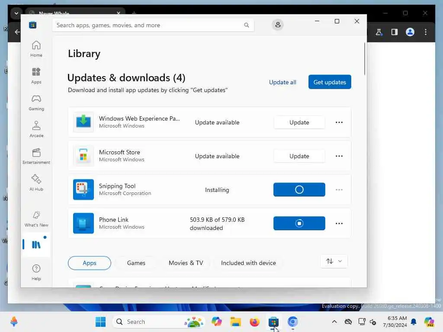Viewport: 443px width, 332px height.
Task: Open the browser window's three-dot menu
Action: pyautogui.click(x=426, y=32)
